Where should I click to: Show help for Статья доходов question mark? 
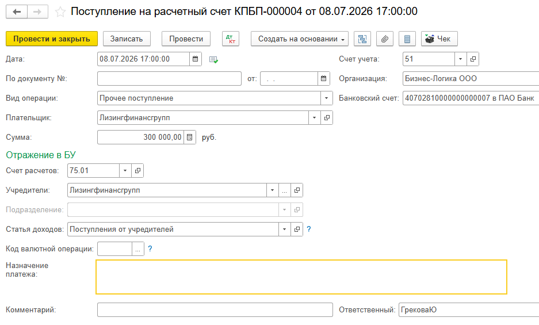click(x=309, y=230)
